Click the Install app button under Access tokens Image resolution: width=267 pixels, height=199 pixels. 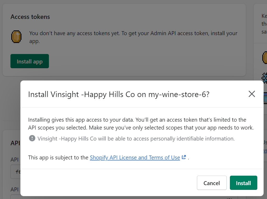tap(30, 61)
